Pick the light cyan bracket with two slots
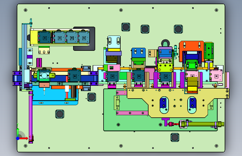Screen dimensions: 242x156 coord(114,42)
